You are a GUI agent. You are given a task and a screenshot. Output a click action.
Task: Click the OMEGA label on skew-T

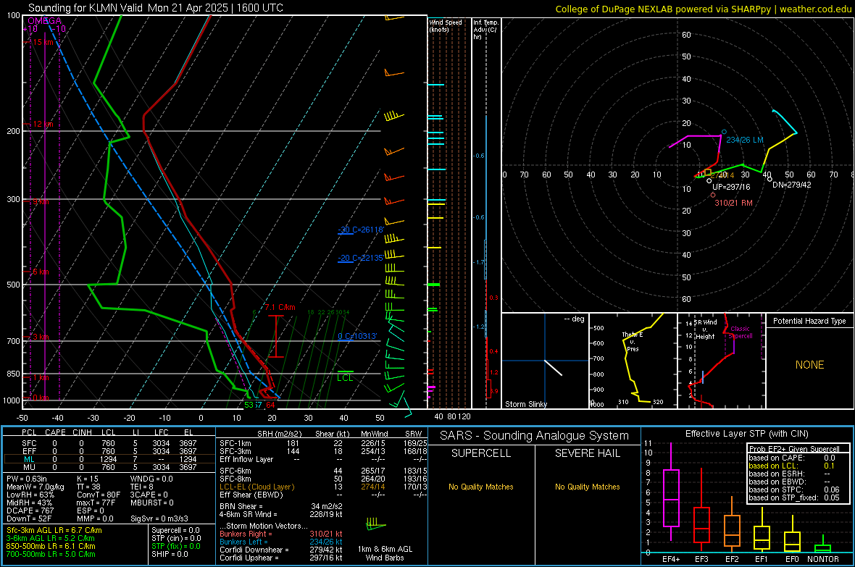coord(45,21)
